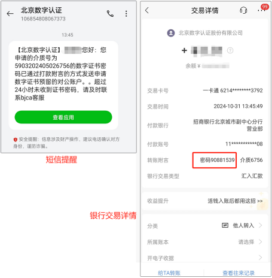Tap the payer avatar icon

tap(171, 33)
